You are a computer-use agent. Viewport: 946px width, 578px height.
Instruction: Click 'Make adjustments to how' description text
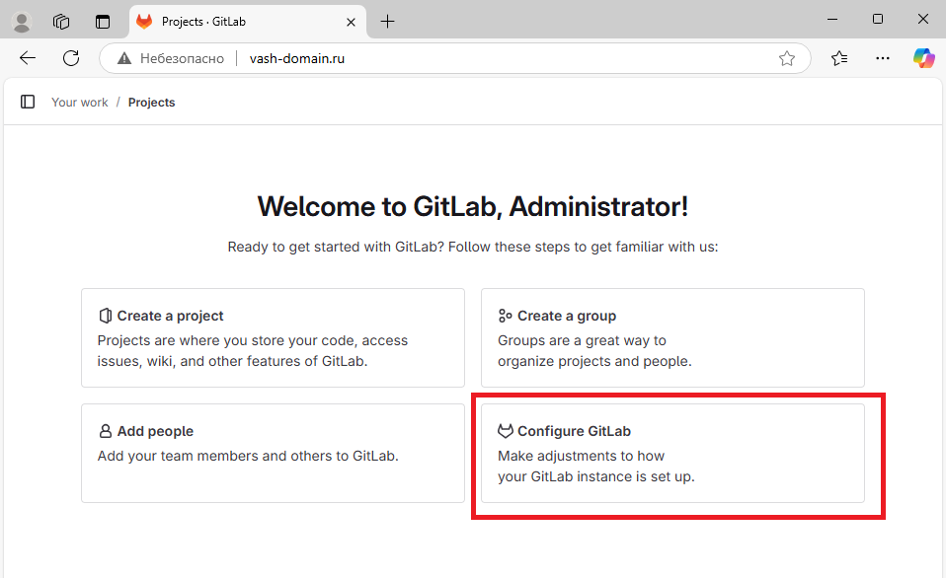tap(581, 456)
